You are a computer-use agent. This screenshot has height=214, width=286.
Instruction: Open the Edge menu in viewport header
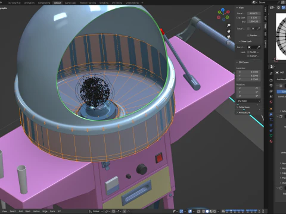pos(45,212)
